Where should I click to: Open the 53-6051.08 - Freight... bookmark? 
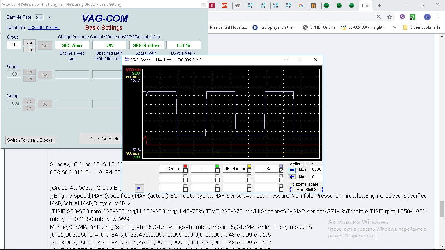click(363, 27)
